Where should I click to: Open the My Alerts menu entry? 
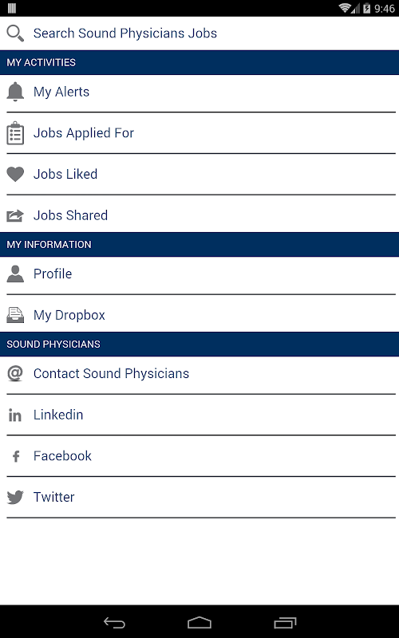199,93
